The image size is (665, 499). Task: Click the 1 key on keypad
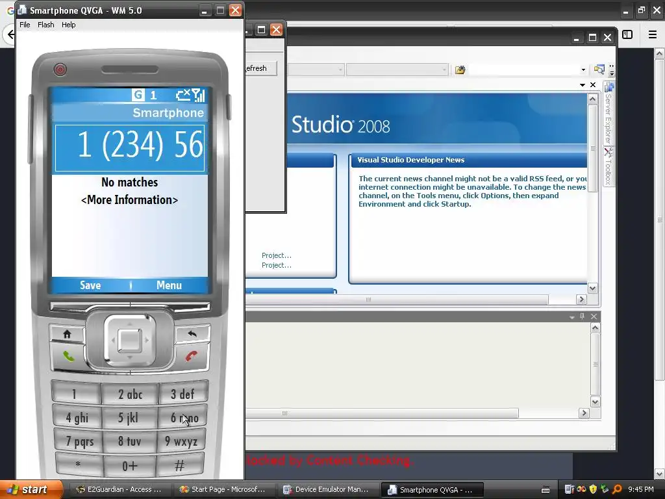pyautogui.click(x=75, y=394)
